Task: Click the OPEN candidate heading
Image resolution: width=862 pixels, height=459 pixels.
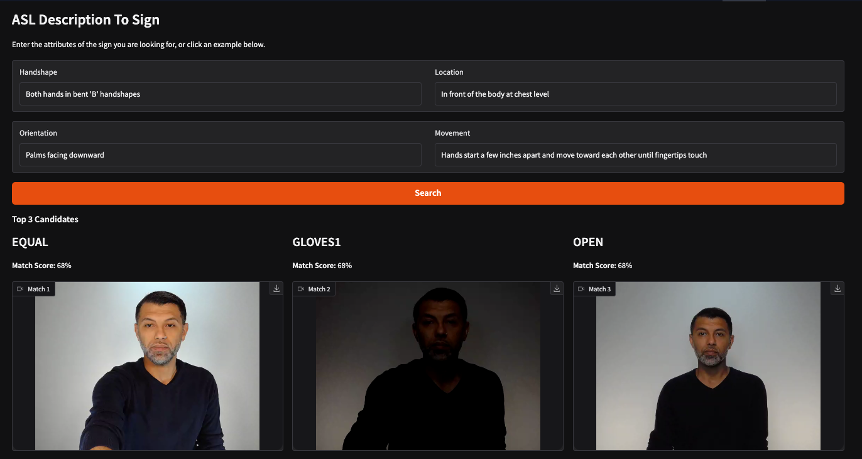Action: 588,242
